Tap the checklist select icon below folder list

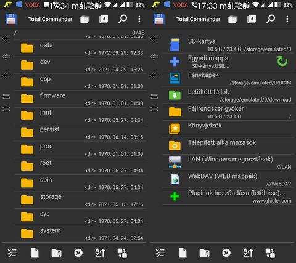click(12, 253)
